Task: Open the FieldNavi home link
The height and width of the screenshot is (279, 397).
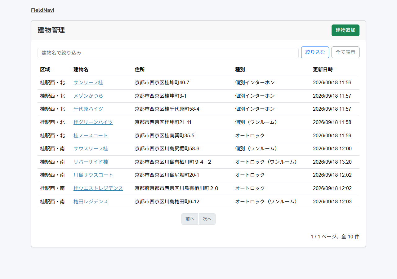Action: [42, 10]
